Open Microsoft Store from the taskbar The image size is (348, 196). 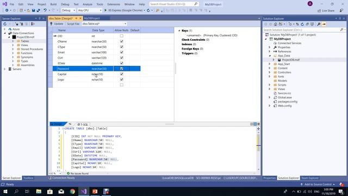click(x=50, y=191)
